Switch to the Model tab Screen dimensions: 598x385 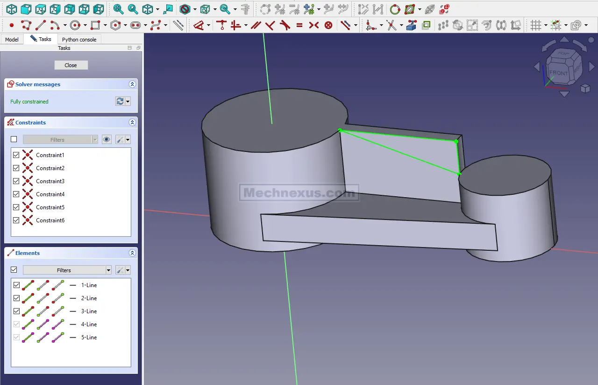12,40
